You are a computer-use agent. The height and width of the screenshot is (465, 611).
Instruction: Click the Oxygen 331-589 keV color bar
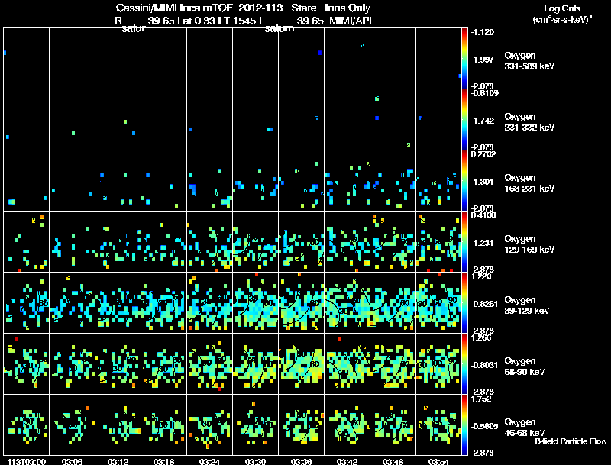pyautogui.click(x=464, y=59)
